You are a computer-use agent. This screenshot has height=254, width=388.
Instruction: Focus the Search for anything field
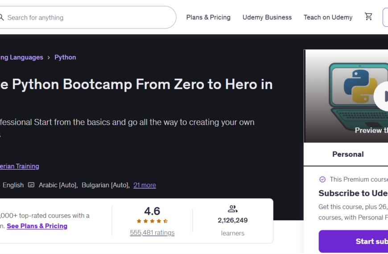(x=87, y=17)
